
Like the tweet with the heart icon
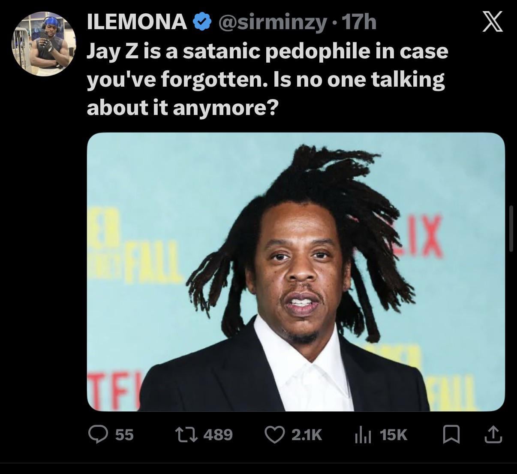275,435
